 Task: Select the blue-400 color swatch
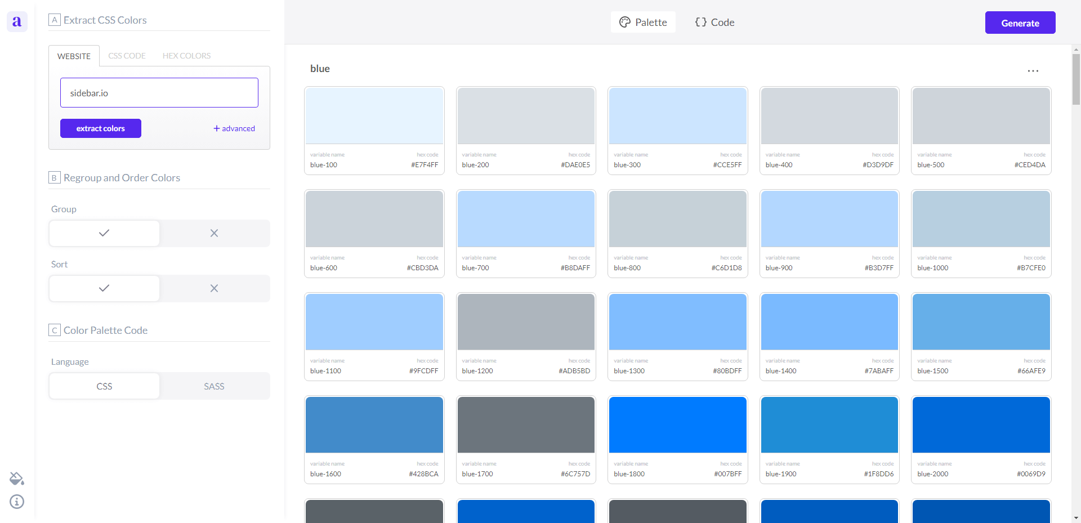click(x=829, y=116)
